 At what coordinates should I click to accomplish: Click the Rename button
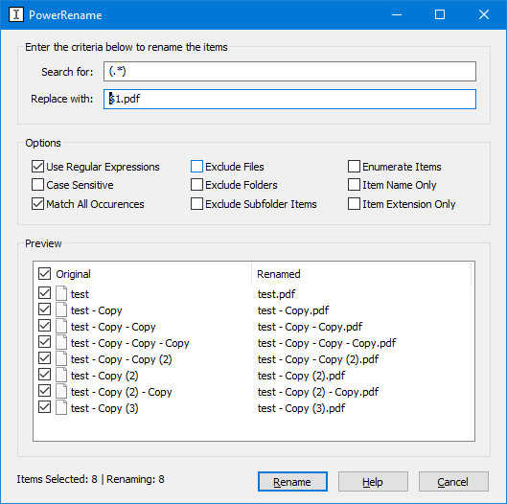[x=292, y=481]
